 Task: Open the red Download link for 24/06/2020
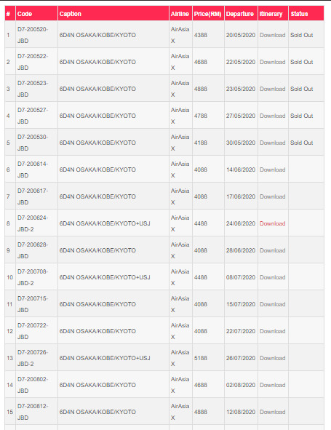[272, 223]
